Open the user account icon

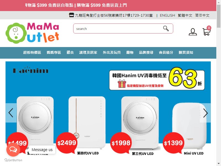click(x=193, y=32)
